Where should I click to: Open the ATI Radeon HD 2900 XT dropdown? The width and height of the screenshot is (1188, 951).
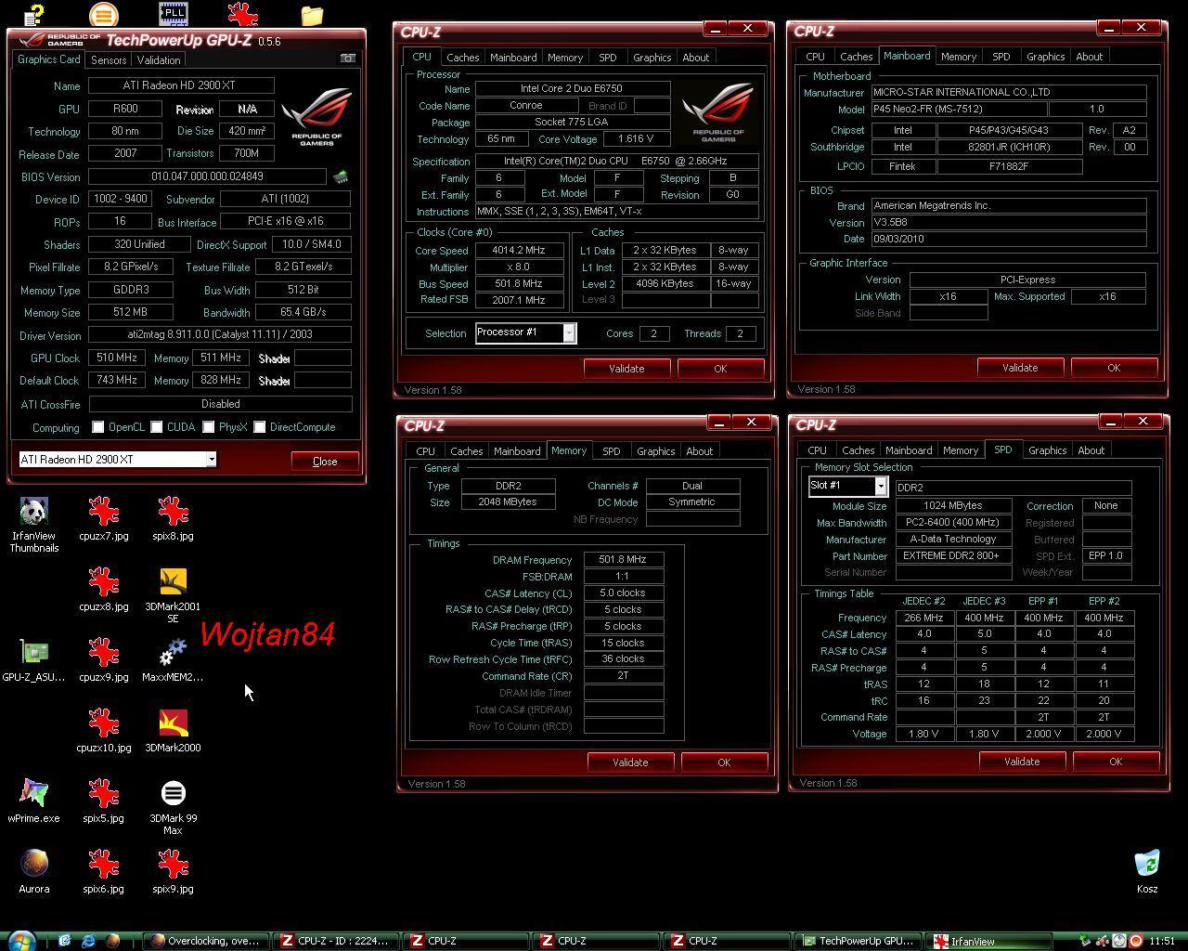coord(117,460)
